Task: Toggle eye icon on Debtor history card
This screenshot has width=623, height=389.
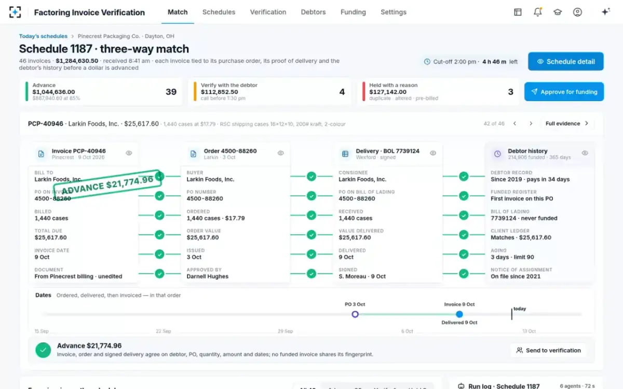Action: tap(585, 153)
